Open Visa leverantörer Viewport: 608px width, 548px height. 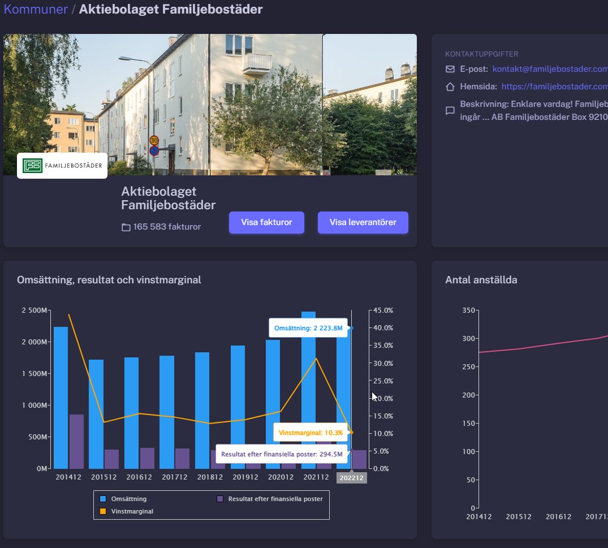point(363,222)
